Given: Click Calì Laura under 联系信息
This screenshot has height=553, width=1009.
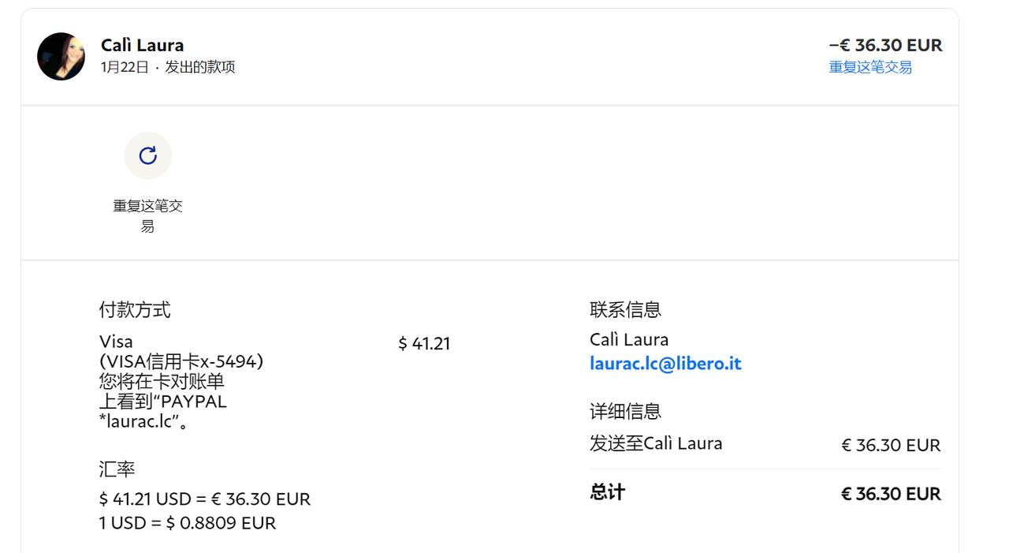Looking at the screenshot, I should tap(628, 340).
